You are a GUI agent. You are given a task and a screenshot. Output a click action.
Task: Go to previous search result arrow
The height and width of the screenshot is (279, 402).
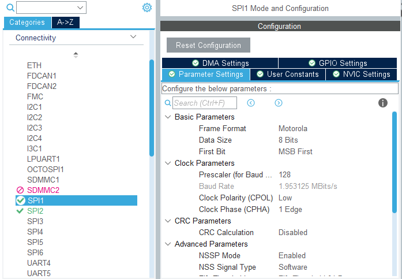click(251, 103)
